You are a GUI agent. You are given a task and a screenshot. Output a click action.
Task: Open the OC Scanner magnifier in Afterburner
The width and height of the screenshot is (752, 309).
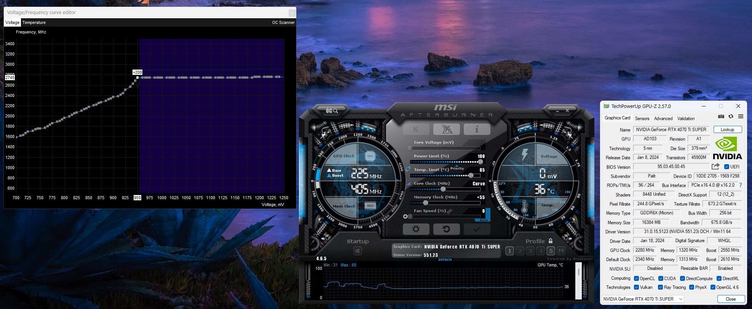[x=332, y=111]
